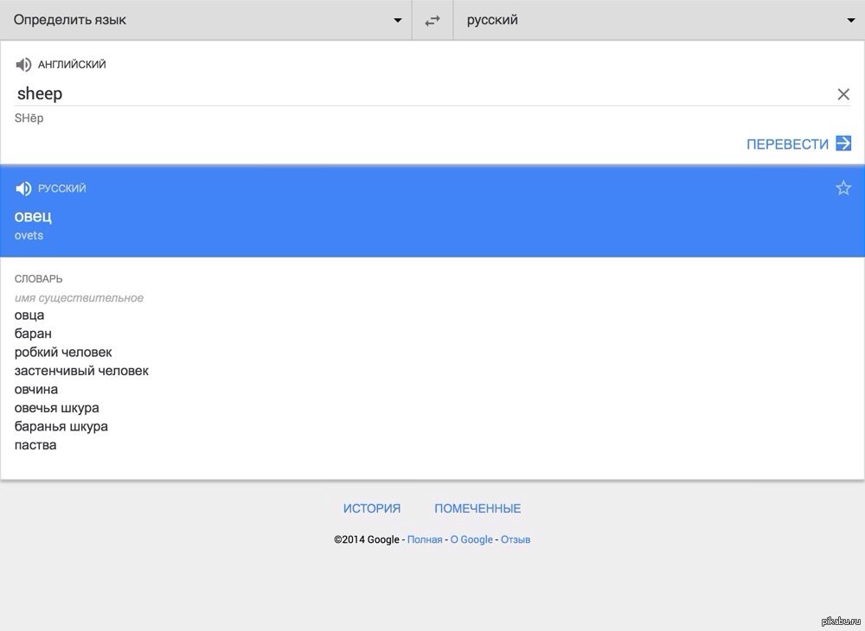Select dictionary entry 'паства'
Viewport: 865px width, 631px height.
(35, 445)
